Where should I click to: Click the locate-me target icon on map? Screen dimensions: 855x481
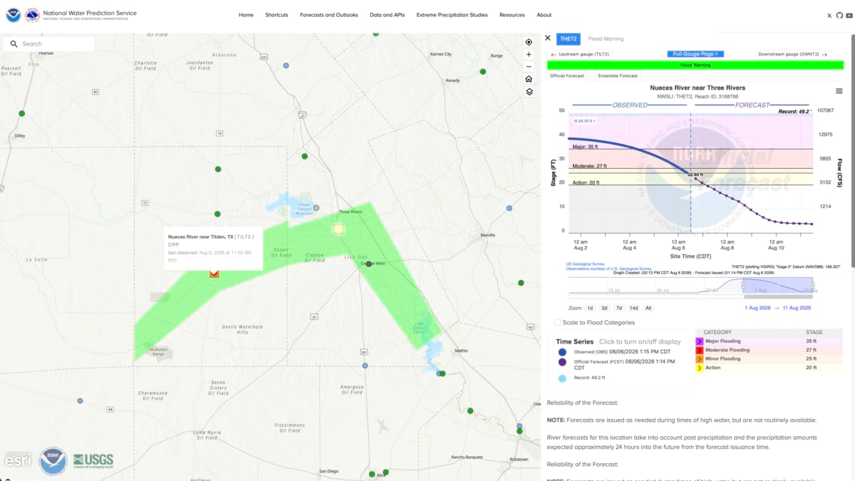click(529, 42)
